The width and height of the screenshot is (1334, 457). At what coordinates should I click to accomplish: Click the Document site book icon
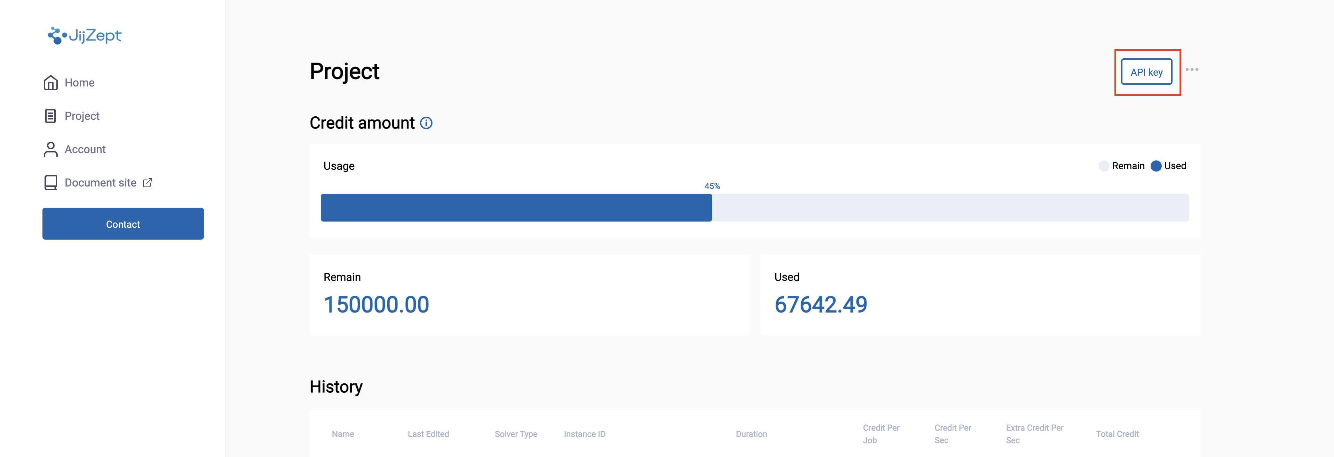click(x=51, y=183)
